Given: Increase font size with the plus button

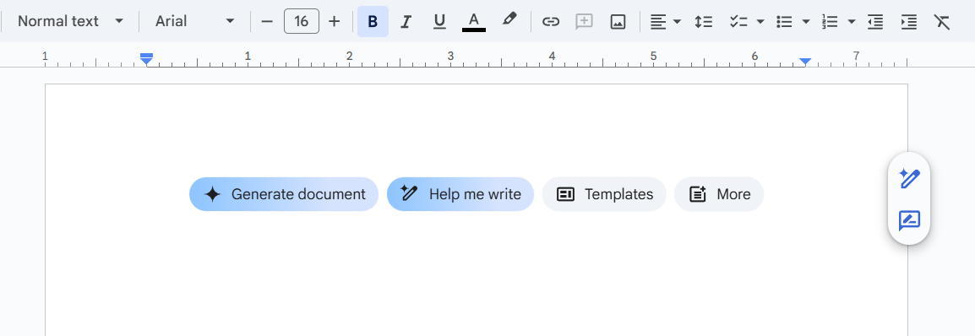Looking at the screenshot, I should [x=335, y=22].
